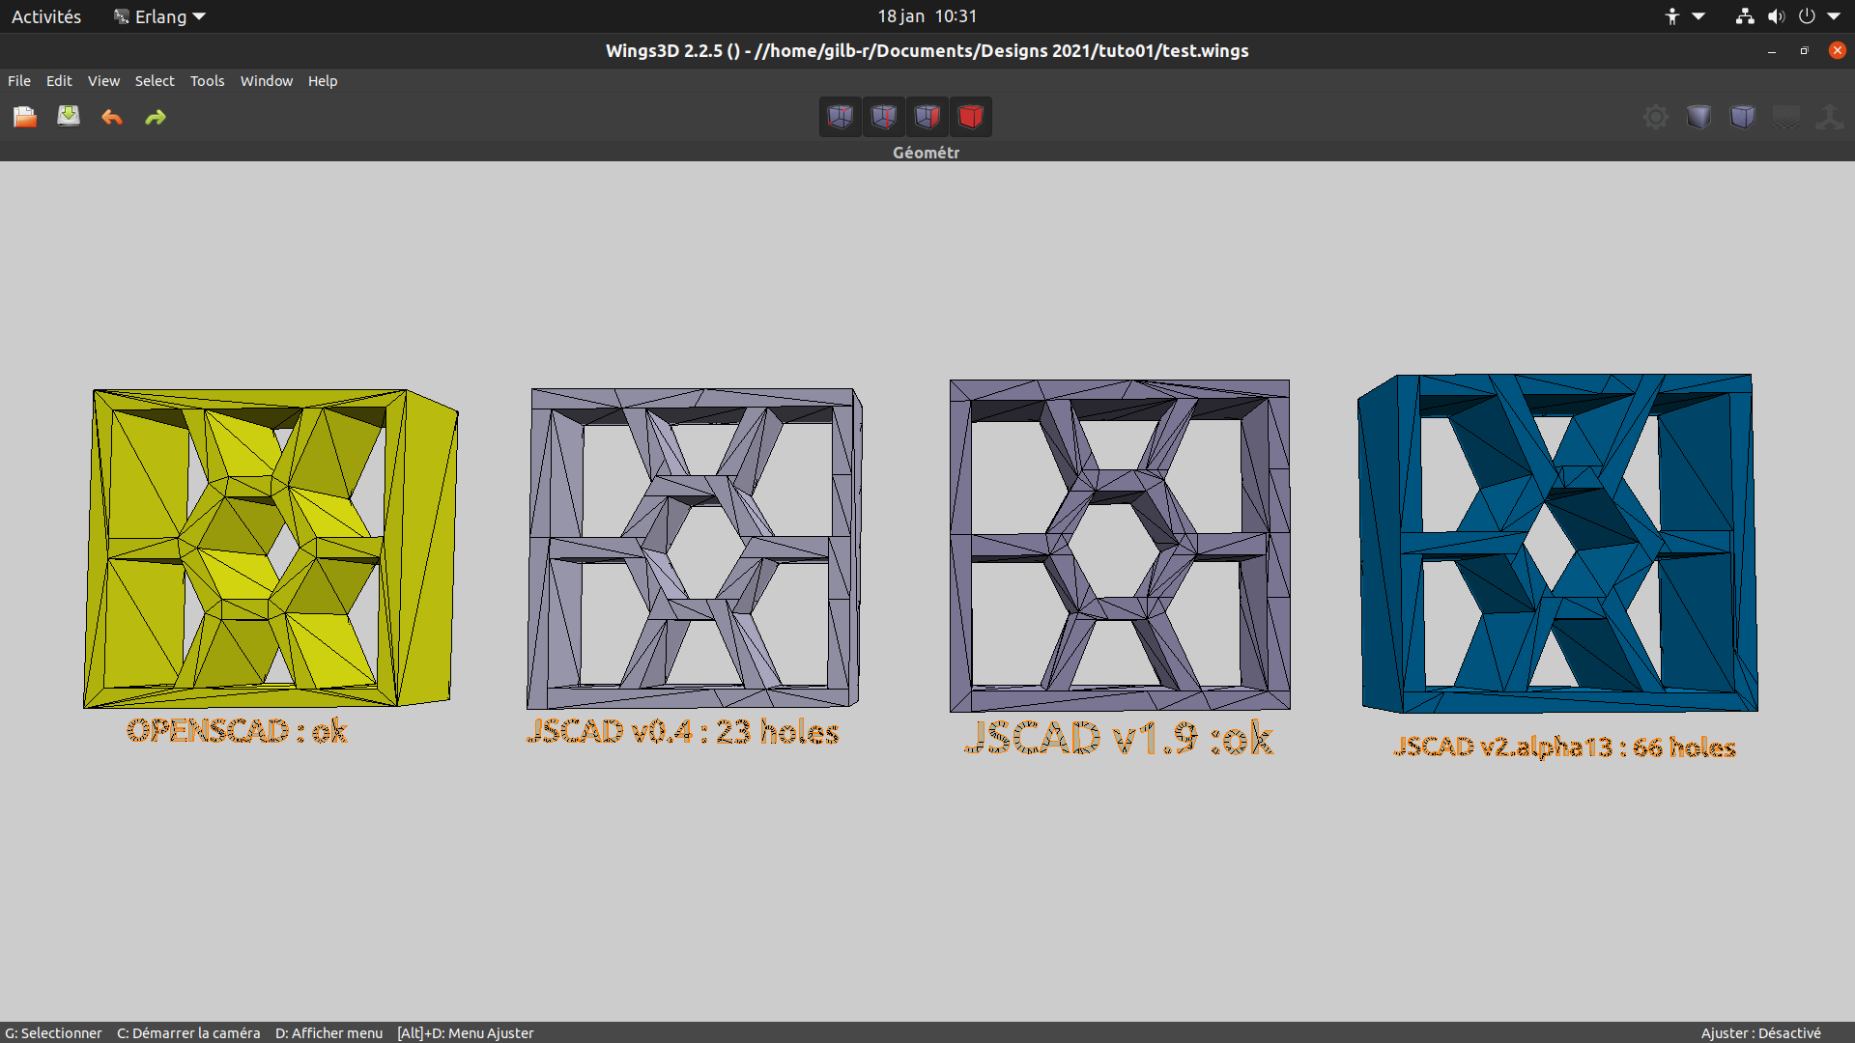The width and height of the screenshot is (1855, 1043).
Task: Expand the Erlang indicator menu
Action: click(x=158, y=15)
